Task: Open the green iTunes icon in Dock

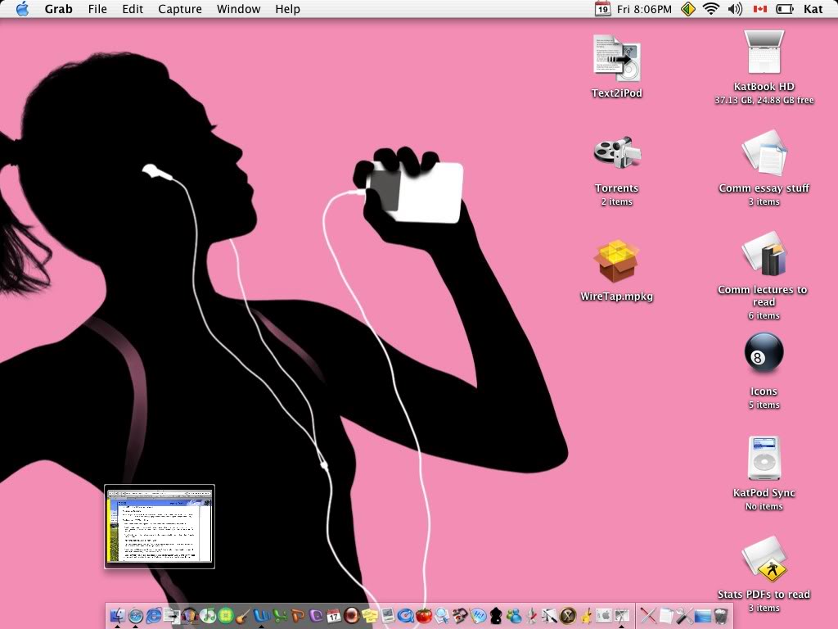Action: 207,616
